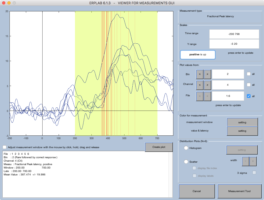Step to the next Bin using the arrow
The image size is (264, 200).
click(x=208, y=74)
